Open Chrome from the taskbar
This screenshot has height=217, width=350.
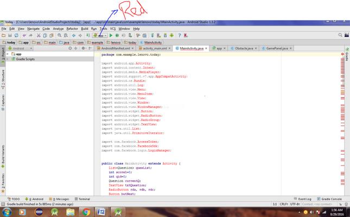(x=86, y=212)
